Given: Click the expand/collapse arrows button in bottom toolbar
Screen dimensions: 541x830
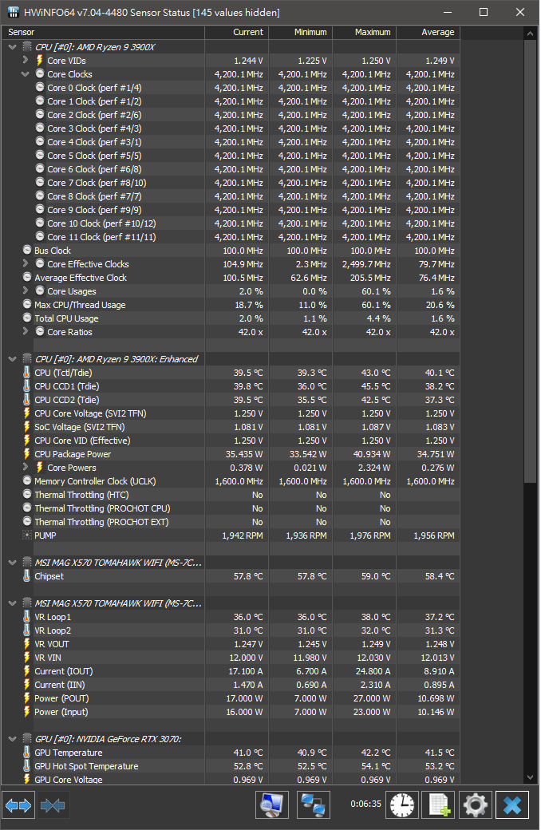Looking at the screenshot, I should coord(18,805).
